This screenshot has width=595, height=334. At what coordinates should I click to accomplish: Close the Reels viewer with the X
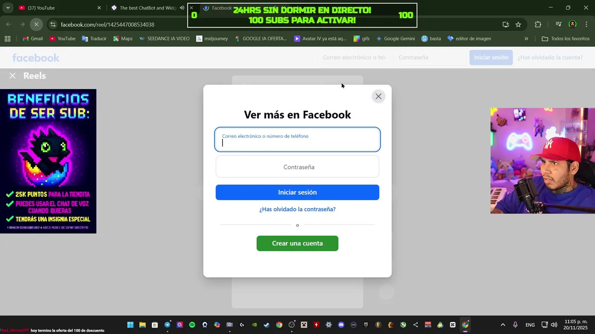click(x=13, y=76)
